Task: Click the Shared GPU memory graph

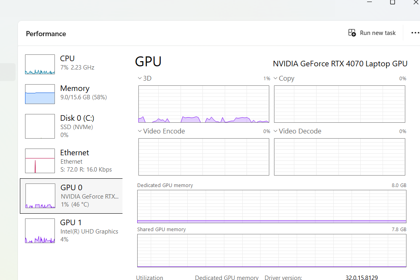Action: pyautogui.click(x=272, y=251)
